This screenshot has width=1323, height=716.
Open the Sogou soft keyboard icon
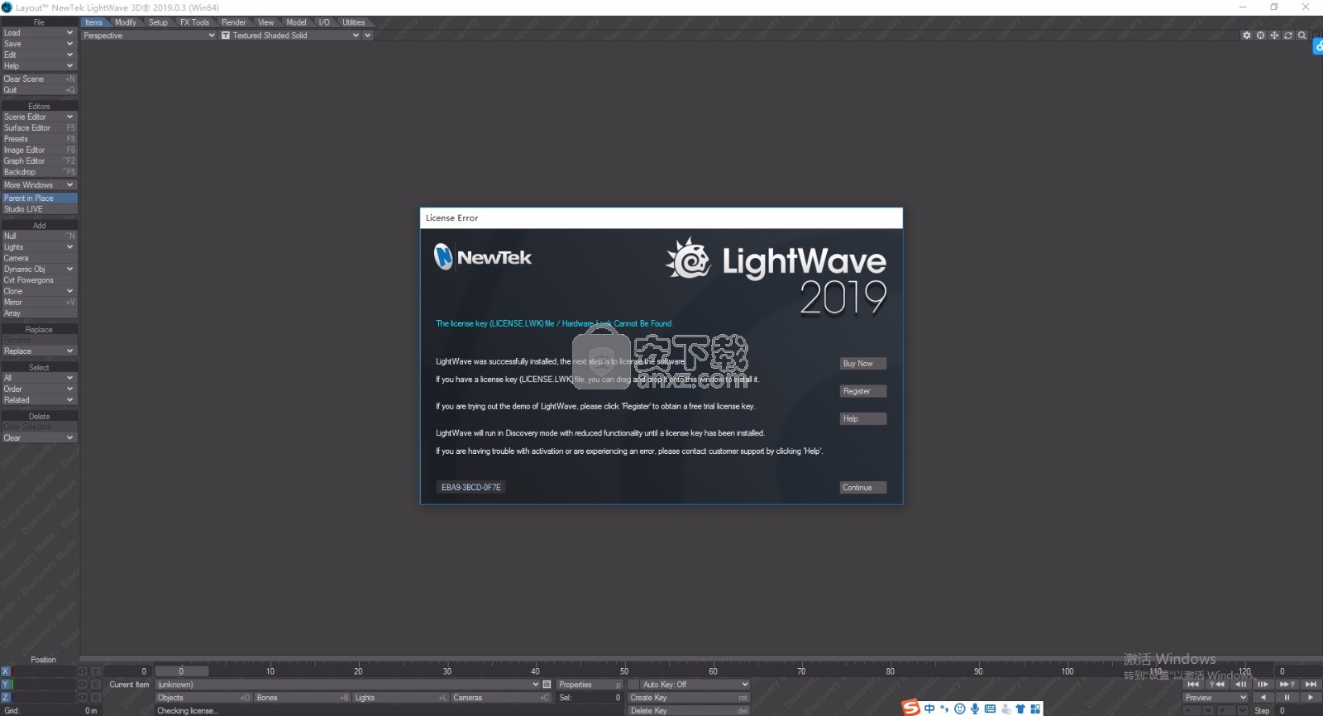click(x=990, y=709)
